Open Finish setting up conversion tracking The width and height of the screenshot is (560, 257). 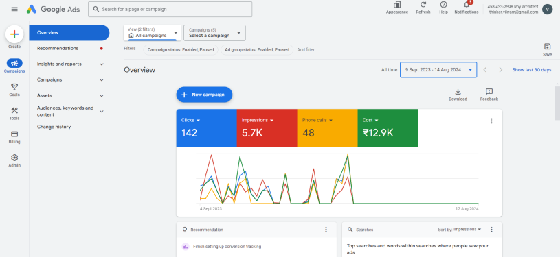[227, 246]
